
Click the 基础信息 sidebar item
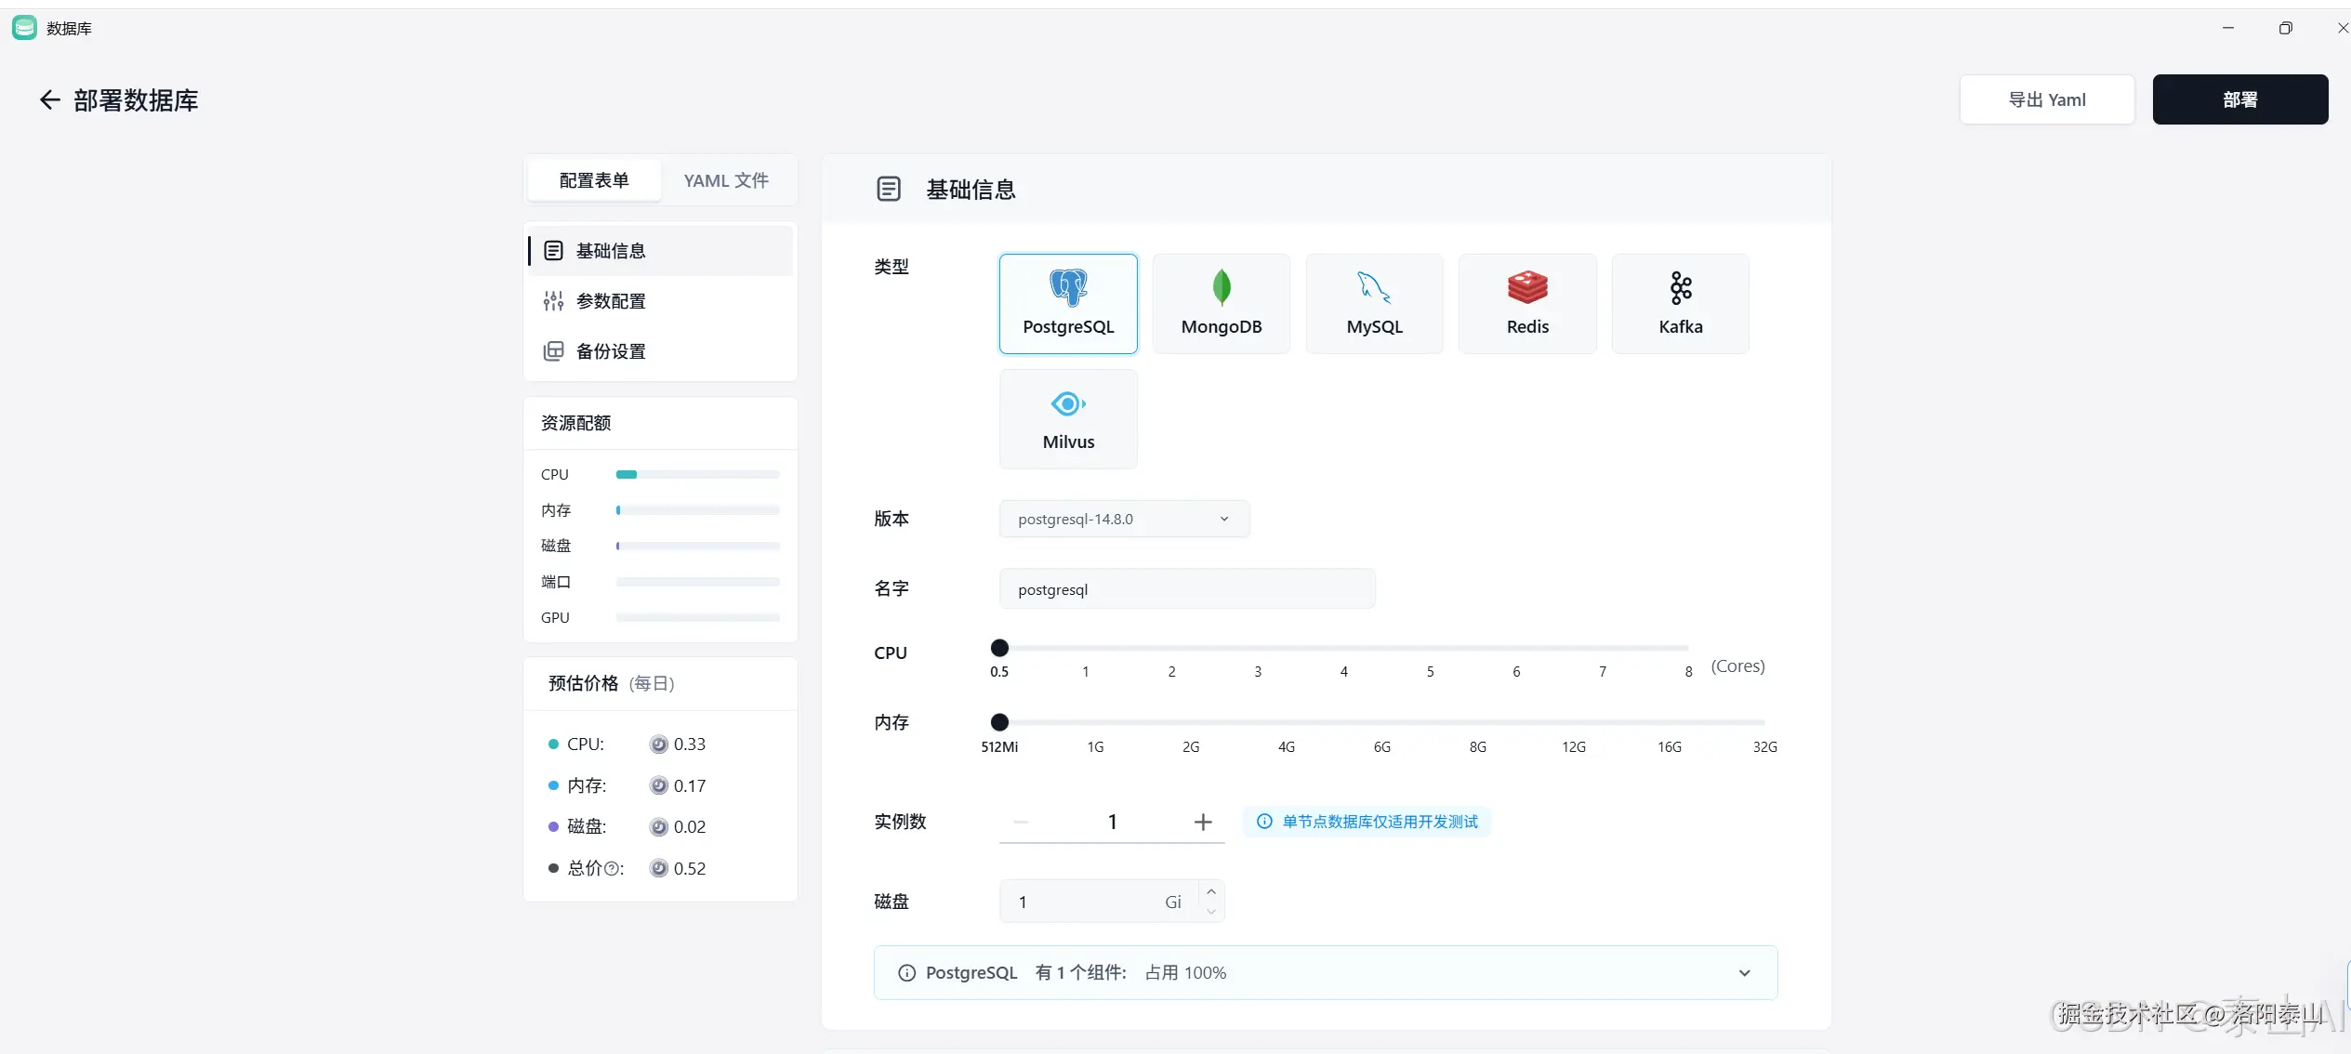tap(610, 250)
